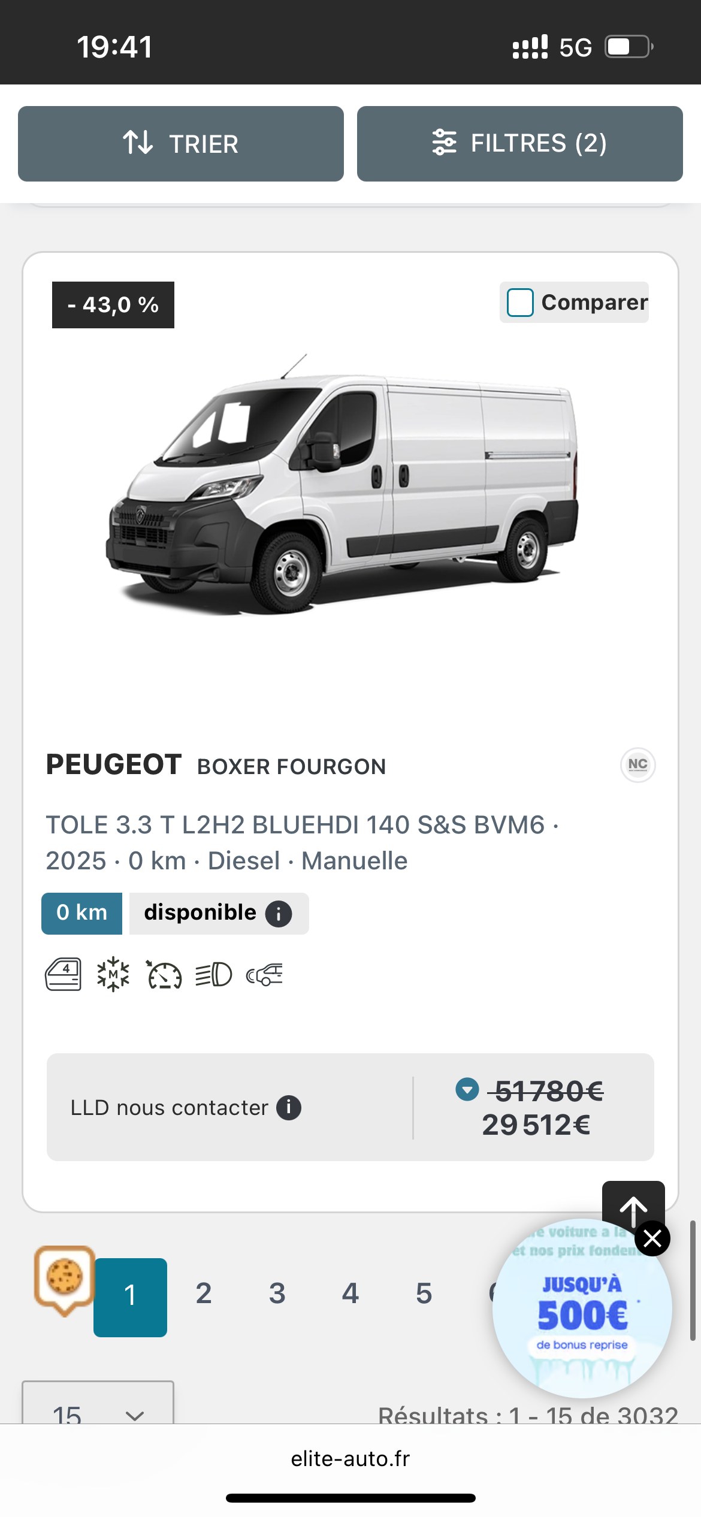This screenshot has width=701, height=1517.
Task: Tap the 4-doors feature icon
Action: [63, 974]
